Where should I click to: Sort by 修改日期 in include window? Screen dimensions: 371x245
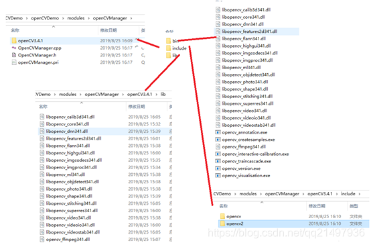click(x=317, y=206)
